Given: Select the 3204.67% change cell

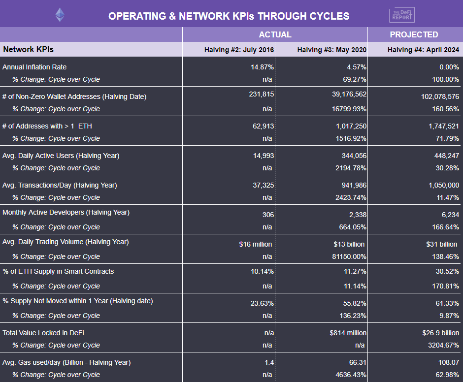Looking at the screenshot, I should (444, 345).
